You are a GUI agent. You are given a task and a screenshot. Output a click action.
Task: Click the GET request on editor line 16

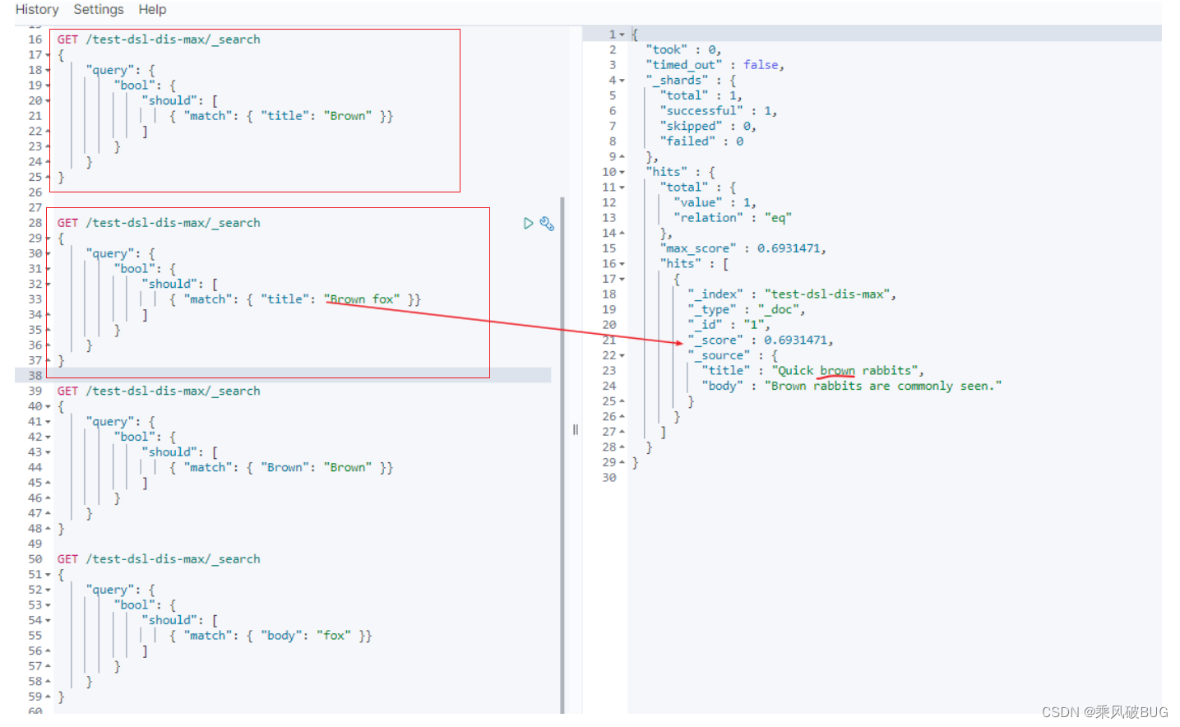coord(159,39)
